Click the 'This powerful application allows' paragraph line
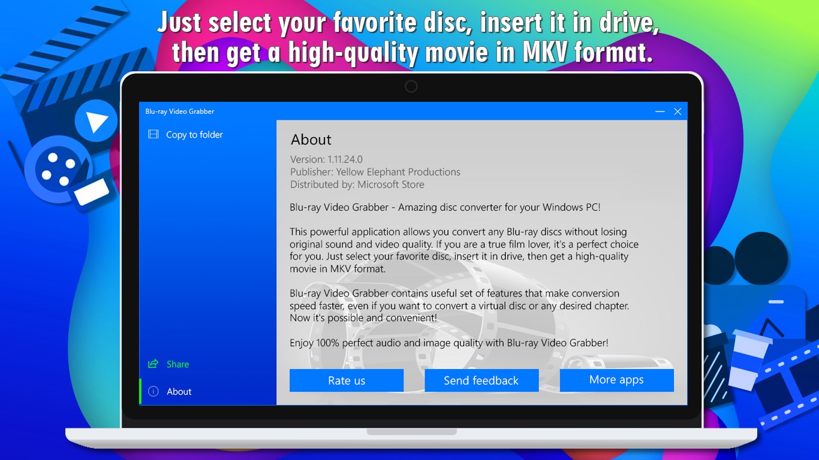 click(458, 232)
